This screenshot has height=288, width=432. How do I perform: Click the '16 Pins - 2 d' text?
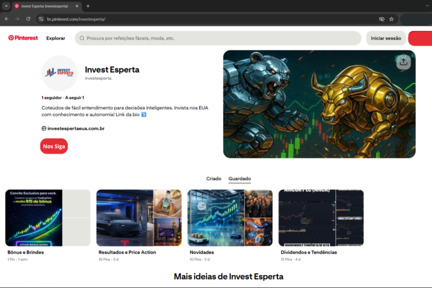pos(109,259)
